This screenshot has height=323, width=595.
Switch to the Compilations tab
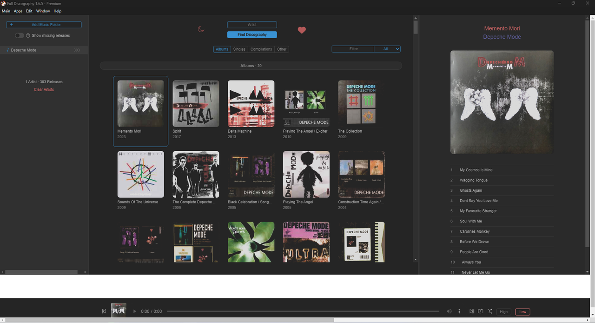pos(261,49)
